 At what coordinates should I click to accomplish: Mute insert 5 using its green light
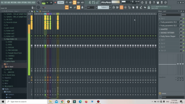(45, 36)
